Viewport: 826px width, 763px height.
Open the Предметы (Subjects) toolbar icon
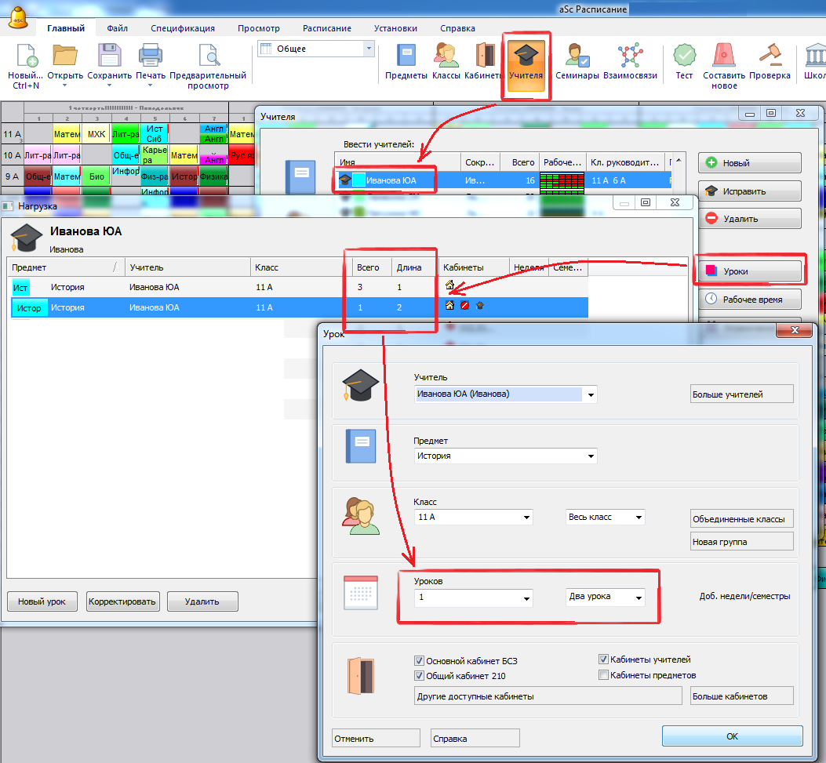click(406, 61)
